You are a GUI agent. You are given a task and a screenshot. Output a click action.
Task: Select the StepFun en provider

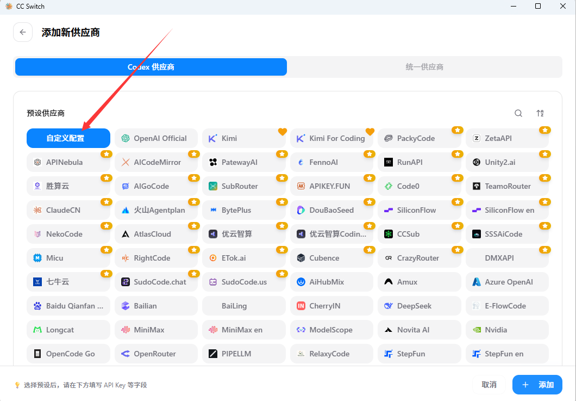(x=508, y=354)
